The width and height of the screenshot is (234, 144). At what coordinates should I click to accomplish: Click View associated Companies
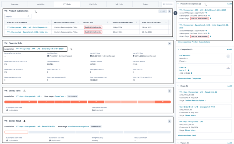pyautogui.click(x=189, y=78)
